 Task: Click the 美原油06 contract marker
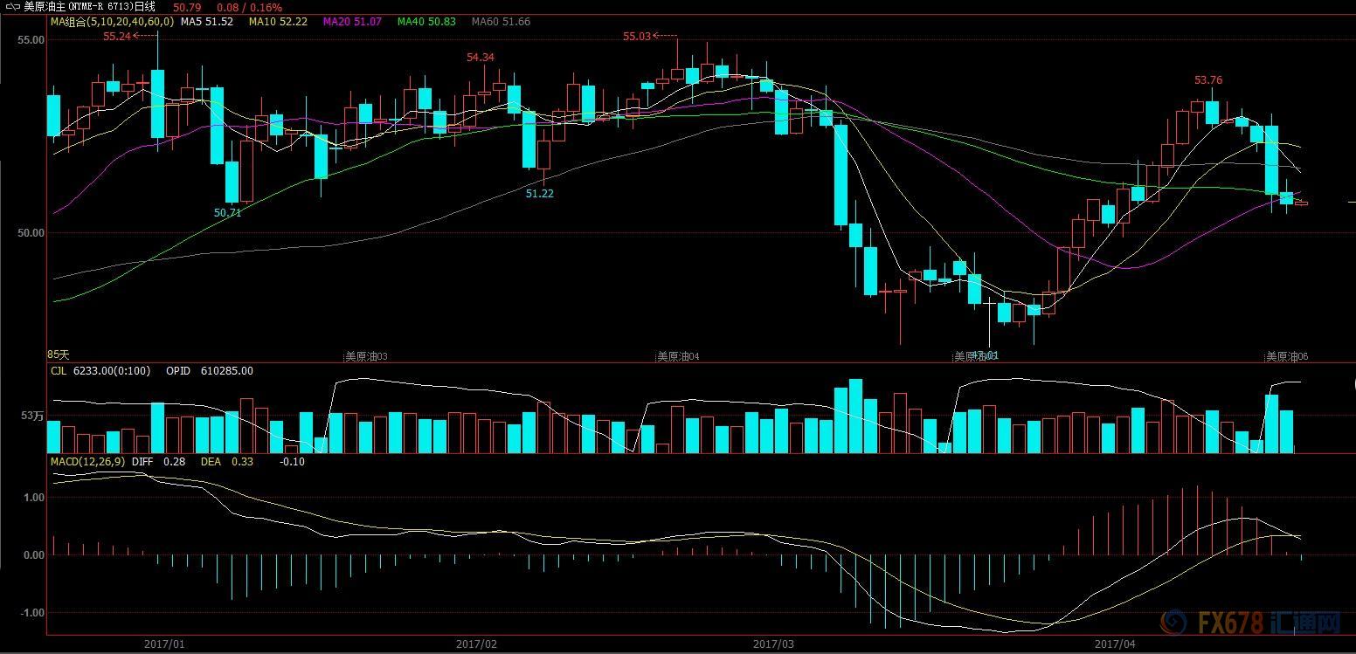pyautogui.click(x=1288, y=356)
